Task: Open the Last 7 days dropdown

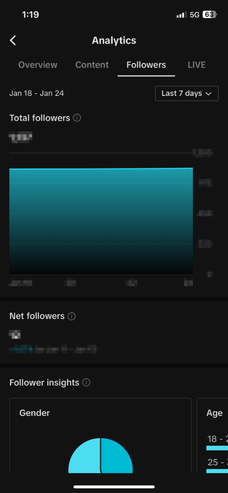Action: pyautogui.click(x=187, y=94)
